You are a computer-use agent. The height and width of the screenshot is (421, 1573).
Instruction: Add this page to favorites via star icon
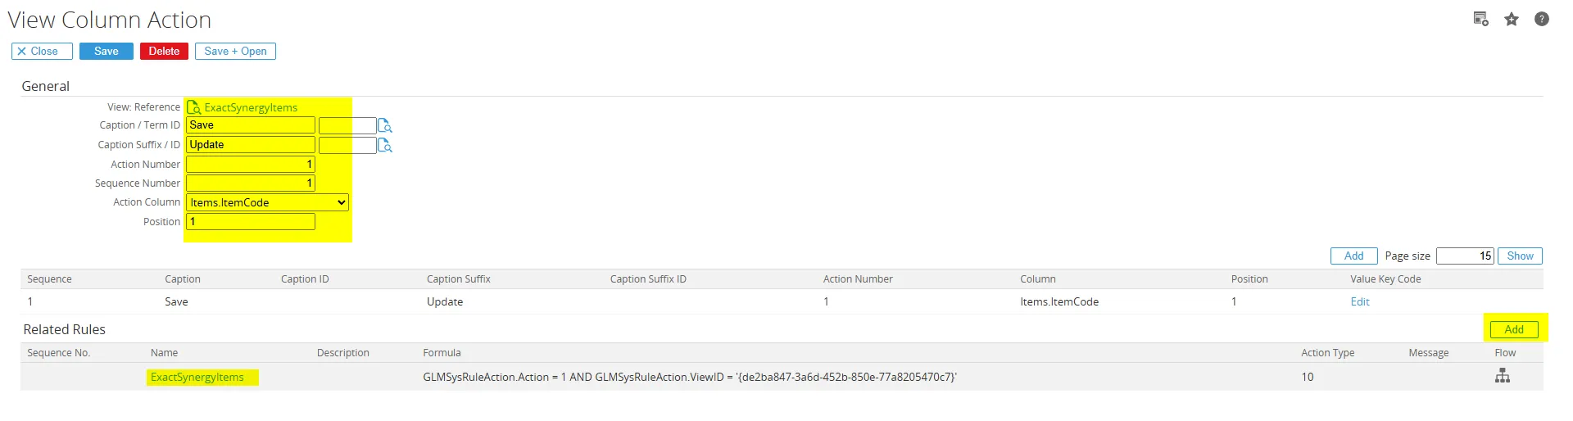[x=1512, y=19]
